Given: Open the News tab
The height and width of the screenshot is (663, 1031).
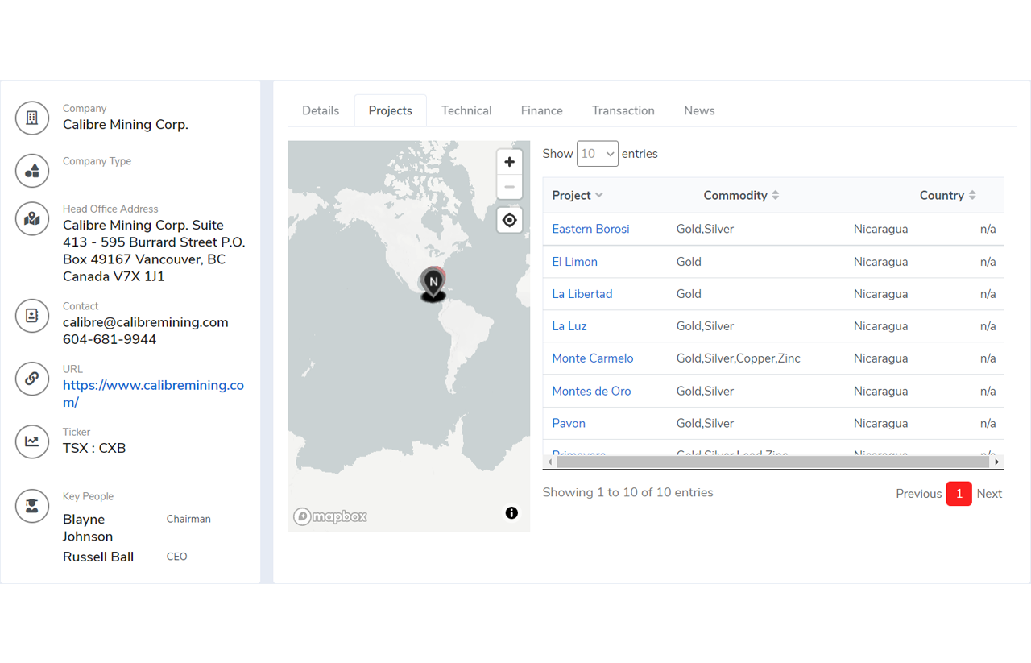Looking at the screenshot, I should point(699,111).
